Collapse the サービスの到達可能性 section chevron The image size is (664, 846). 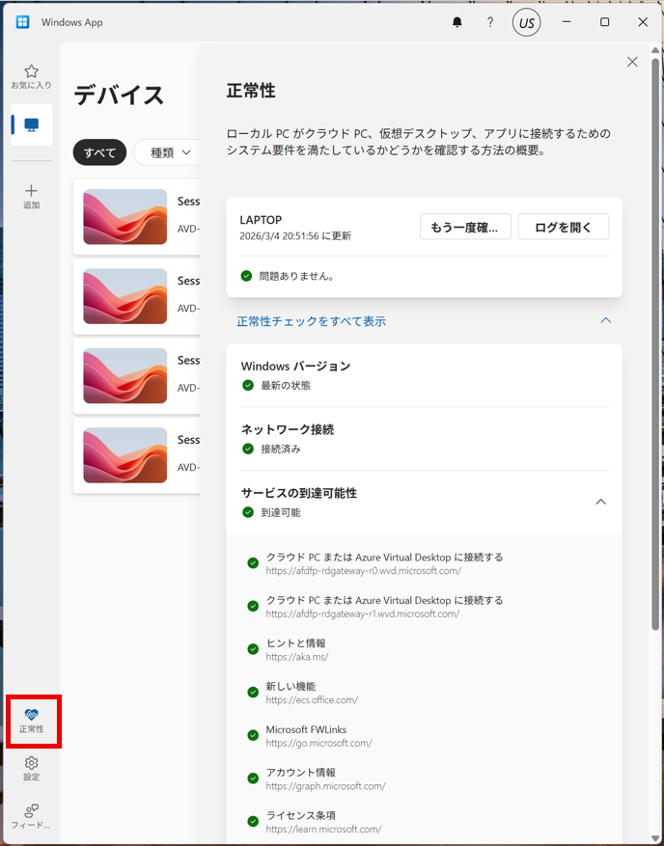[600, 502]
